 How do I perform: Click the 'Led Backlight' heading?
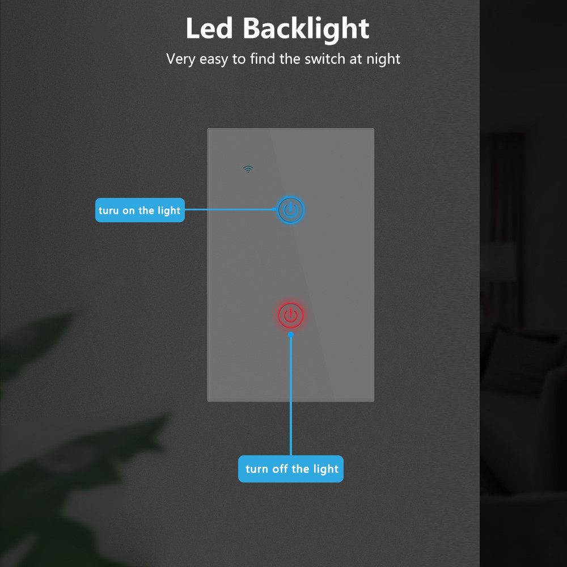tap(277, 29)
